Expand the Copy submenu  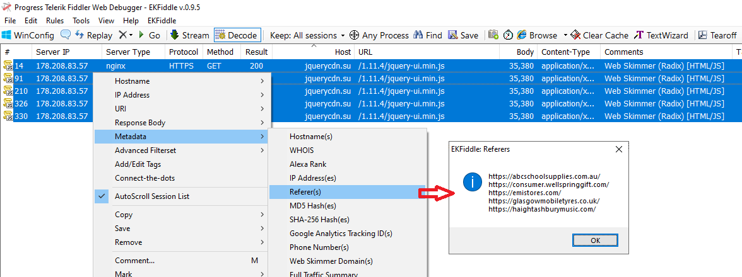coord(182,215)
